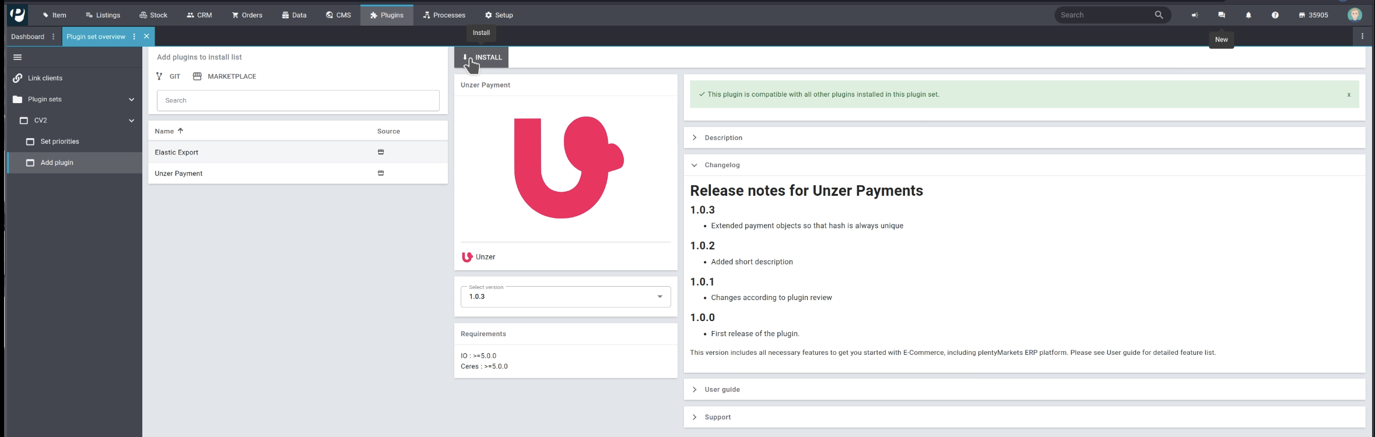The image size is (1375, 437).
Task: Switch to the Dashboard tab
Action: point(27,37)
